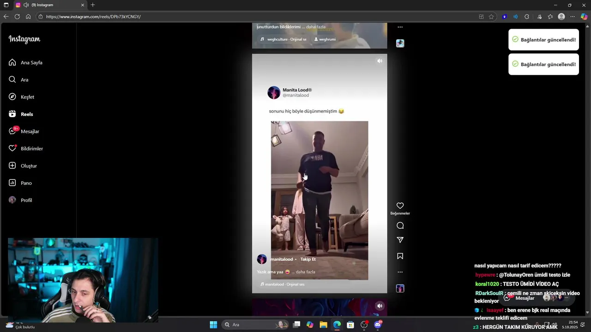This screenshot has height=332, width=591.
Task: Open the browser profile avatar
Action: pyautogui.click(x=561, y=17)
